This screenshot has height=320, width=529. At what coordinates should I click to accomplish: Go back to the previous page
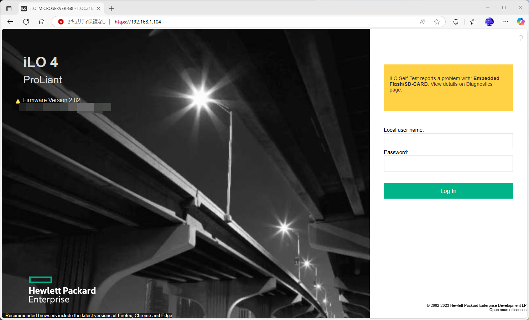click(x=10, y=22)
